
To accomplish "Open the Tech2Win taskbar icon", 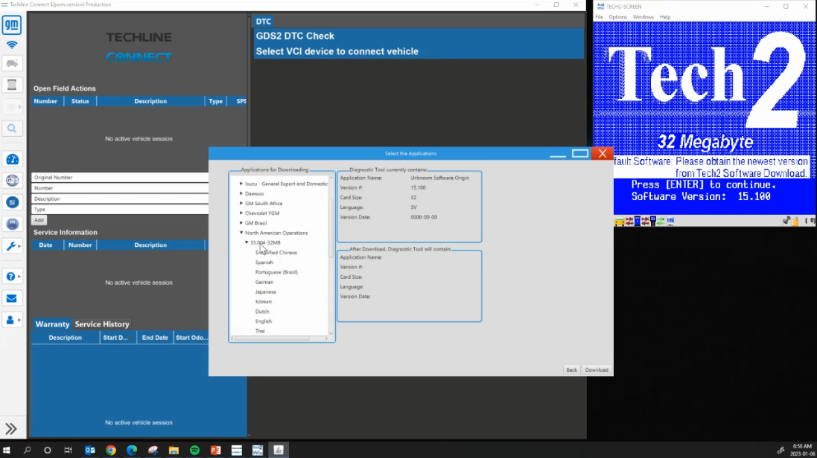I will tap(258, 451).
